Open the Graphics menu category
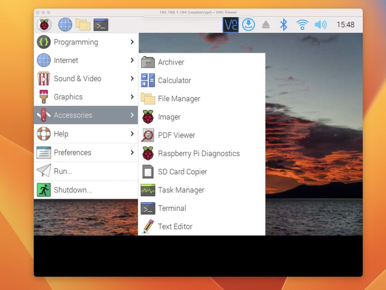This screenshot has width=386, height=290. pos(86,97)
